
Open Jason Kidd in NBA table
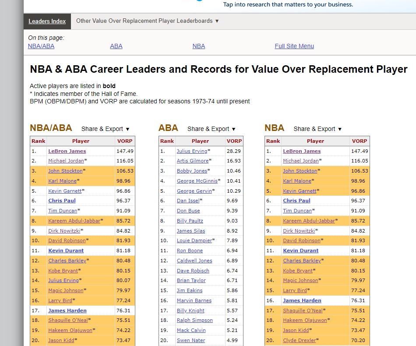click(296, 330)
